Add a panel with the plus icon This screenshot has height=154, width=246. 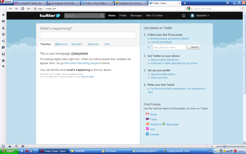coord(3,66)
